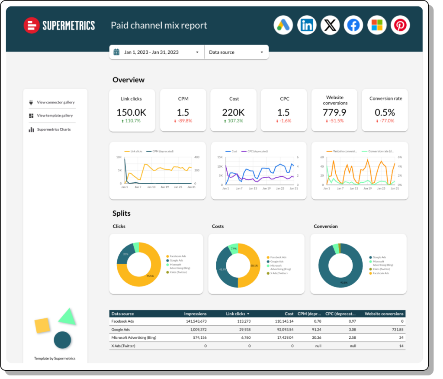Open the calendar icon beside the date range
Image resolution: width=443 pixels, height=379 pixels.
pos(116,52)
